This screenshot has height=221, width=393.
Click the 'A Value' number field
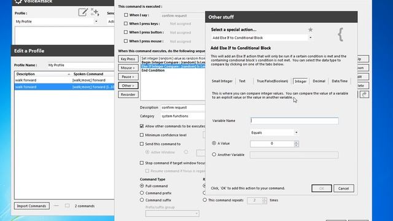tap(272, 144)
